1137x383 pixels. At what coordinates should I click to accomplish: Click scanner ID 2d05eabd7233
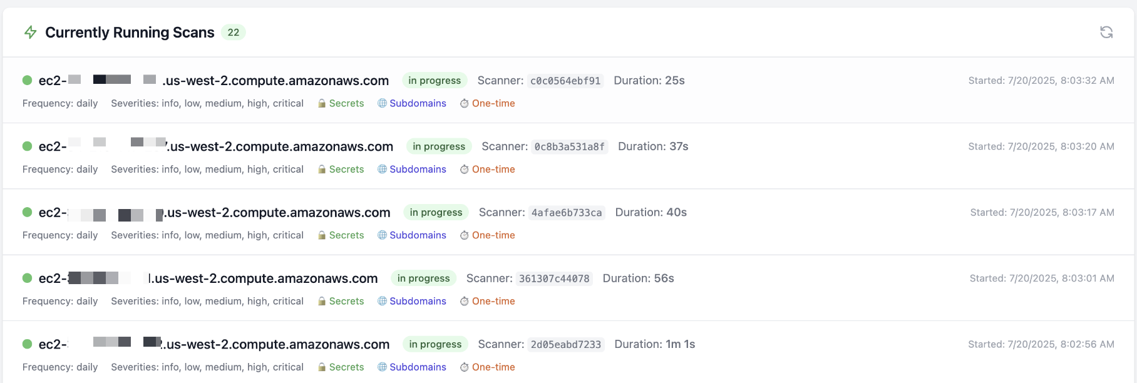pyautogui.click(x=565, y=345)
